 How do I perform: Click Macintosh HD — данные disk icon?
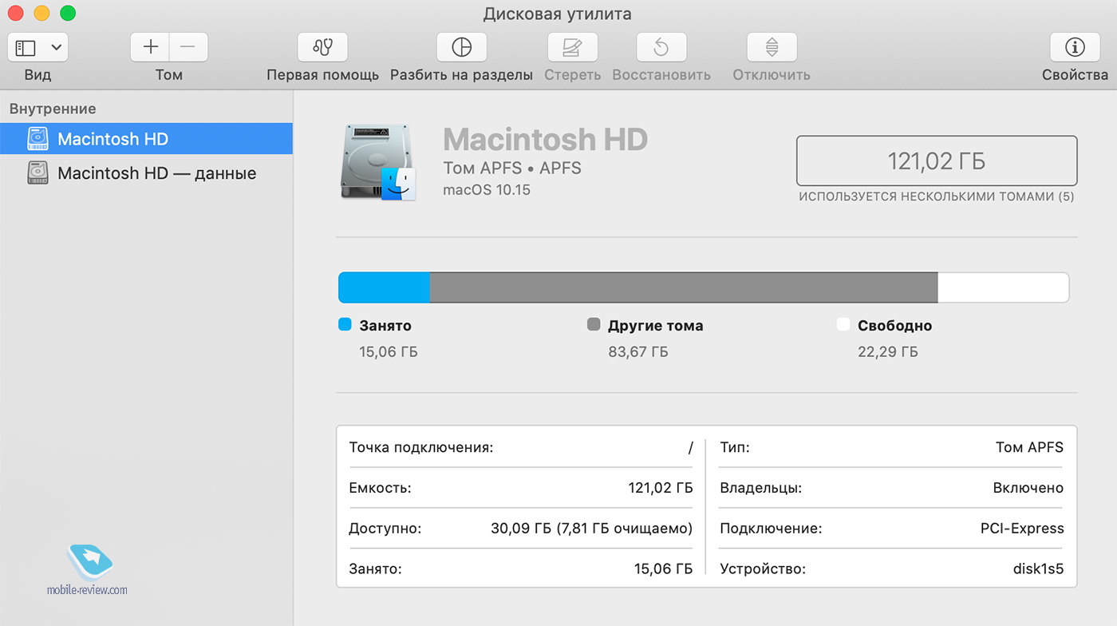pyautogui.click(x=37, y=173)
